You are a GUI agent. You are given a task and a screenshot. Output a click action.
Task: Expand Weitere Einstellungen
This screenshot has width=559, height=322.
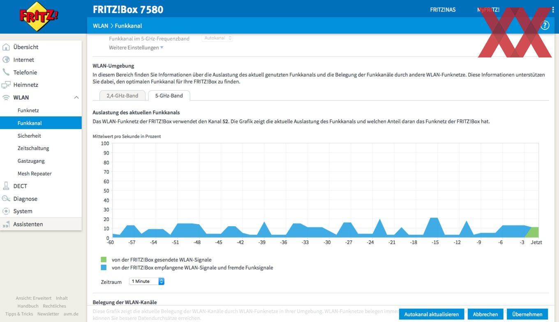[136, 47]
